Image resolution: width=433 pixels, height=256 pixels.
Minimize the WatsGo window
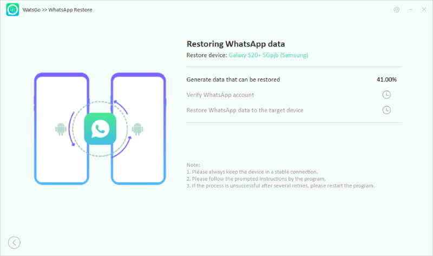pos(410,10)
